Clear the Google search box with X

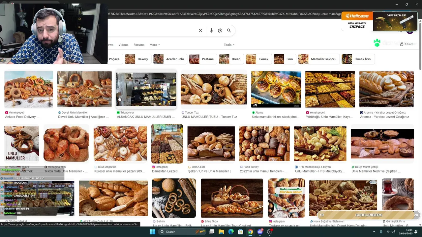(x=200, y=31)
